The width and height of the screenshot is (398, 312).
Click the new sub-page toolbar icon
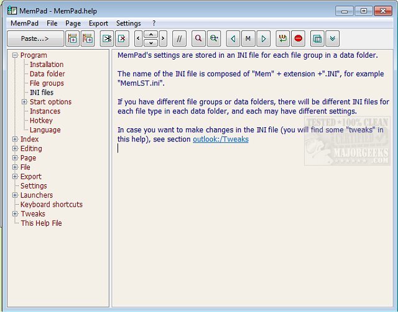pyautogui.click(x=88, y=38)
